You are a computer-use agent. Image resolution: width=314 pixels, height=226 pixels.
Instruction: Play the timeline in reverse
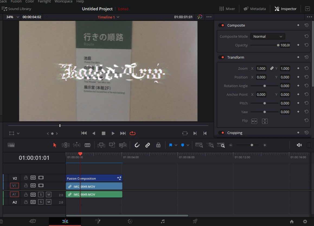[94, 133]
